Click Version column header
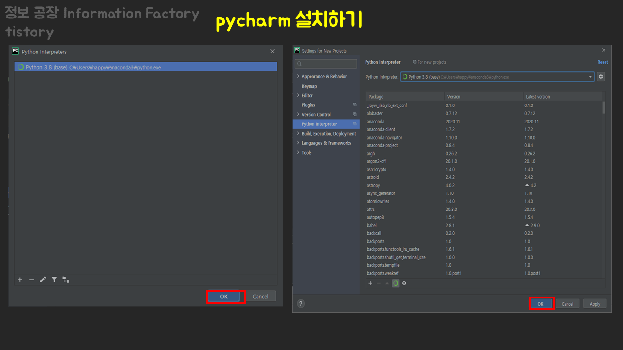Image resolution: width=623 pixels, height=350 pixels. point(484,97)
